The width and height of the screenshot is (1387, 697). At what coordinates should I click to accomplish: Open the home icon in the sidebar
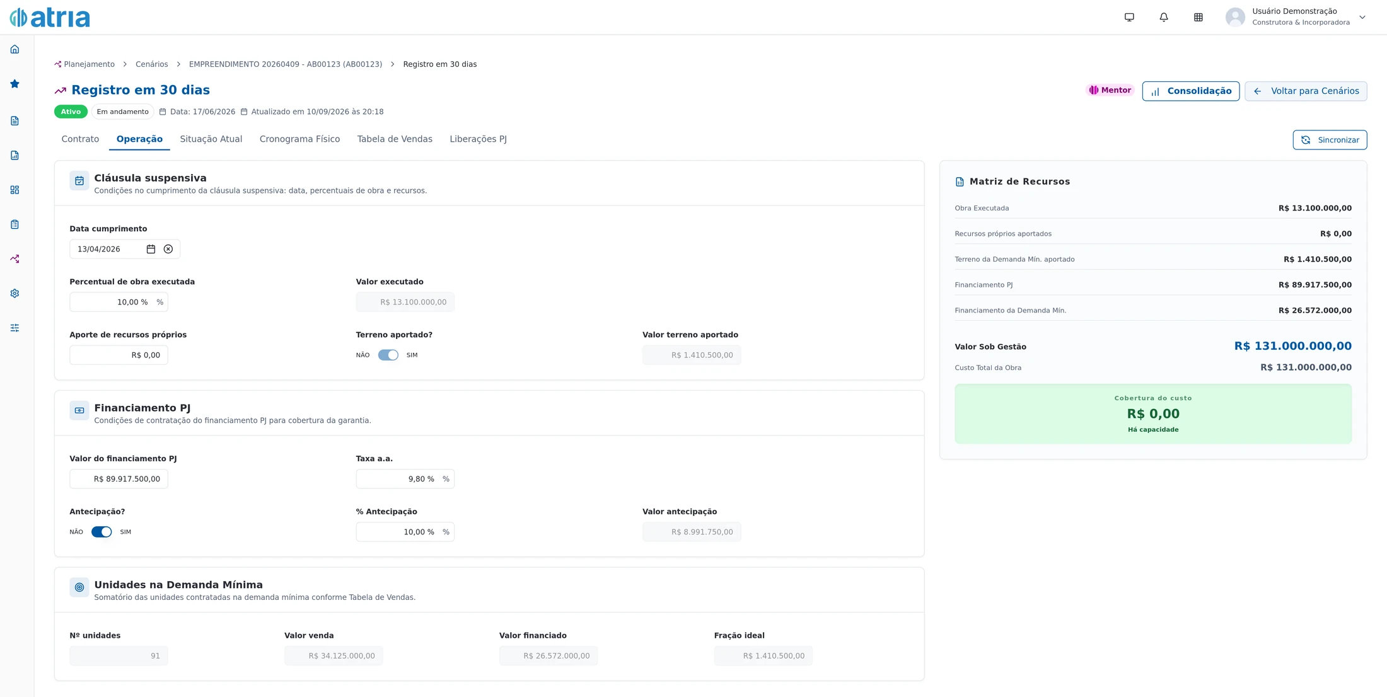[15, 49]
